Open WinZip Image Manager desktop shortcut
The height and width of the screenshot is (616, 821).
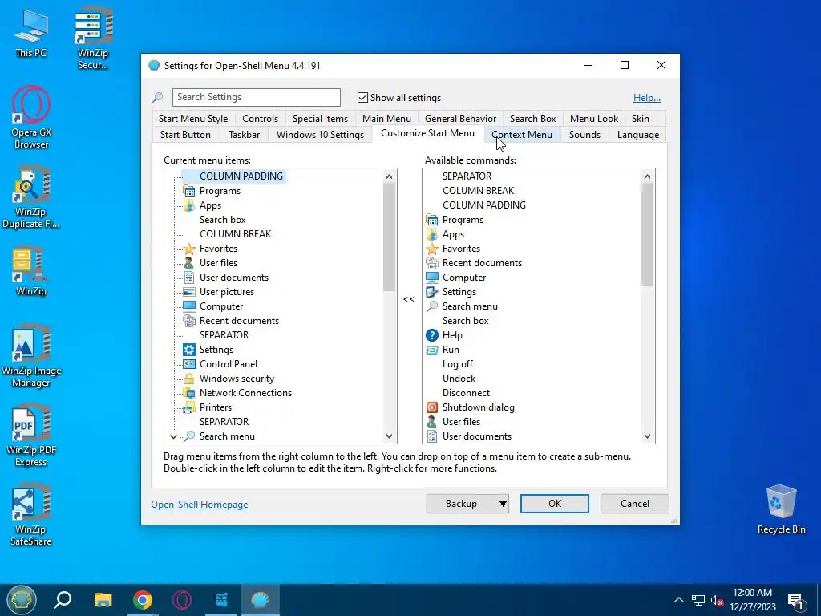(31, 355)
